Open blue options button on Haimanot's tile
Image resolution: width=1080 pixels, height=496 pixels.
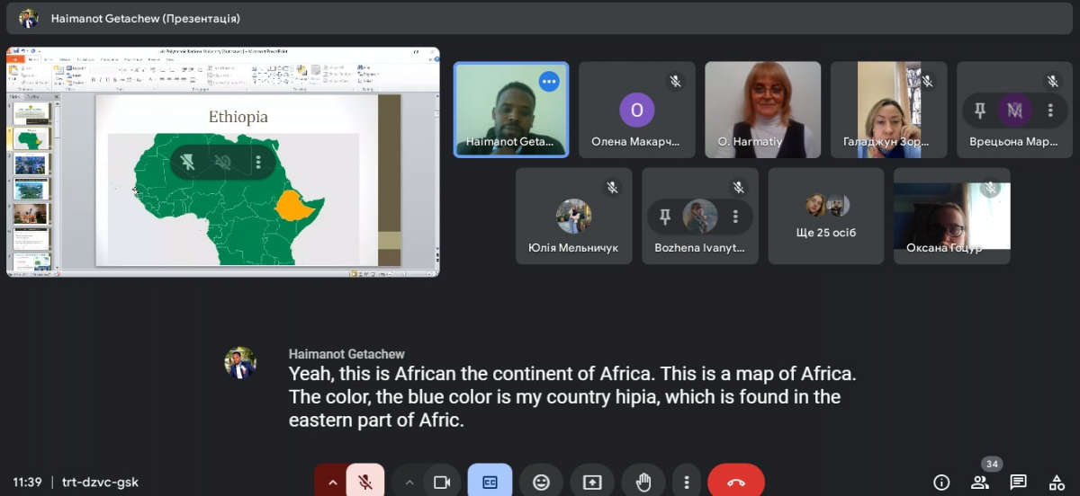click(549, 82)
